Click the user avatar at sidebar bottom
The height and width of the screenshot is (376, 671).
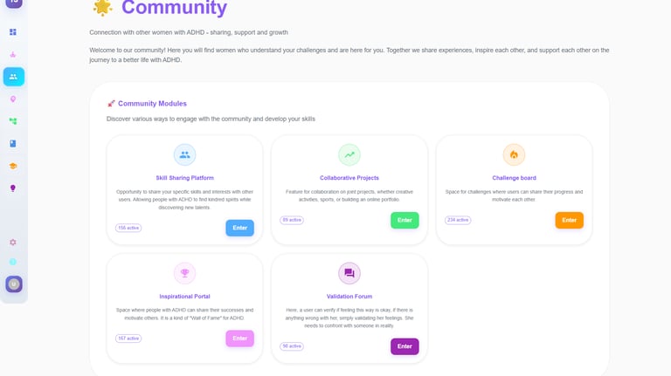14,284
